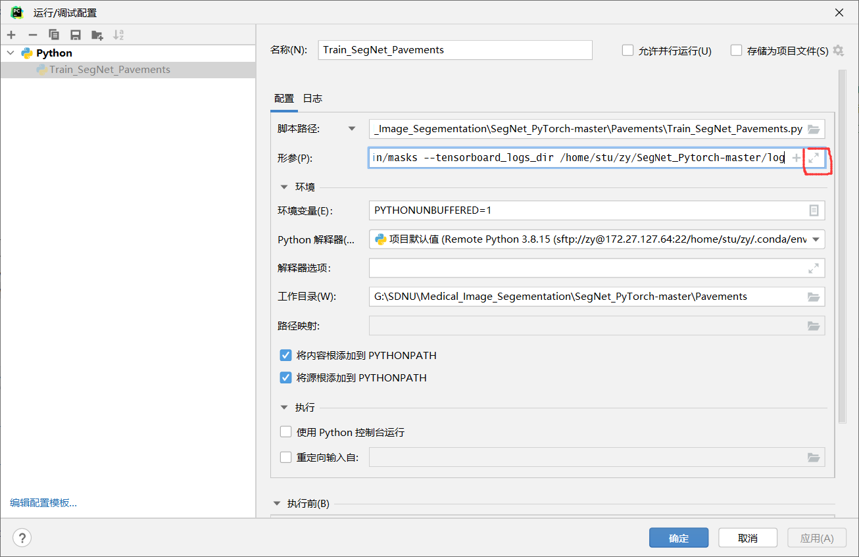The width and height of the screenshot is (859, 557).
Task: Collapse the 环境 section
Action: tap(284, 187)
